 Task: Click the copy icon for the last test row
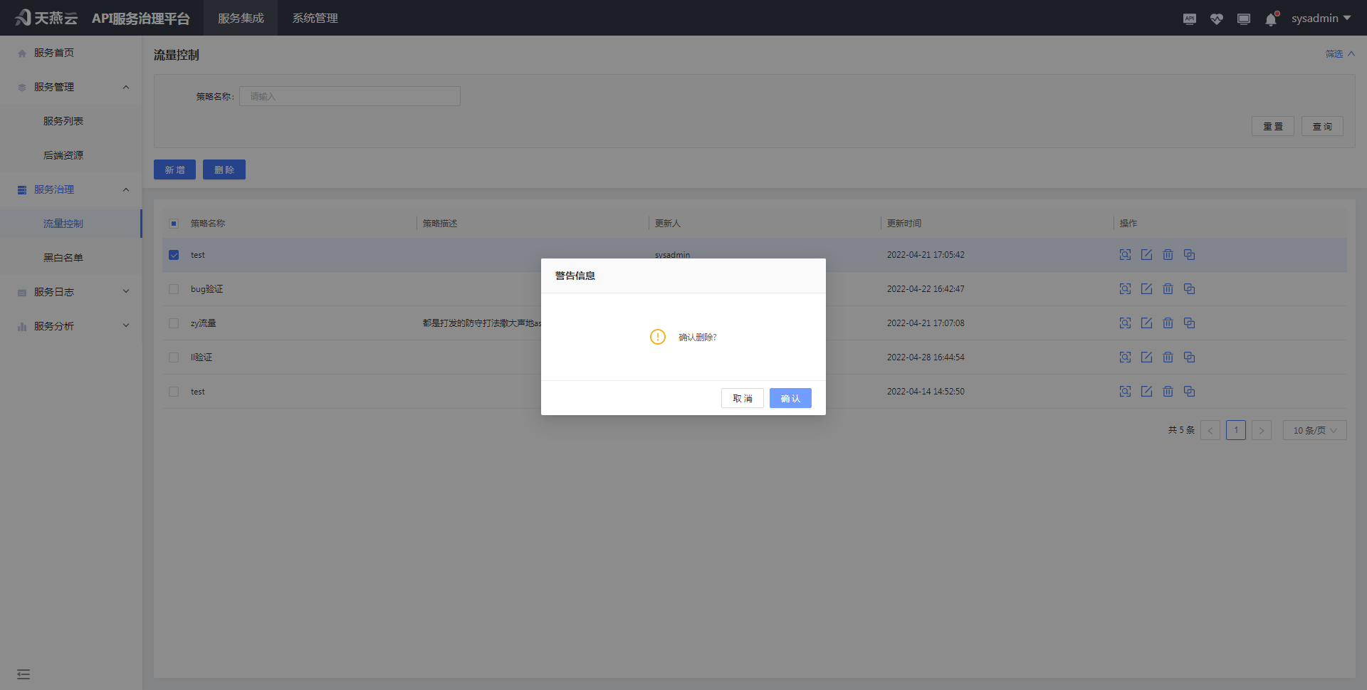tap(1189, 392)
